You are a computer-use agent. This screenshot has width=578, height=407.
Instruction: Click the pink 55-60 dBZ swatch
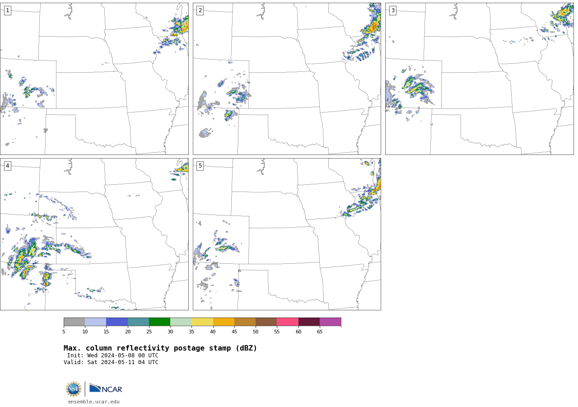288,322
